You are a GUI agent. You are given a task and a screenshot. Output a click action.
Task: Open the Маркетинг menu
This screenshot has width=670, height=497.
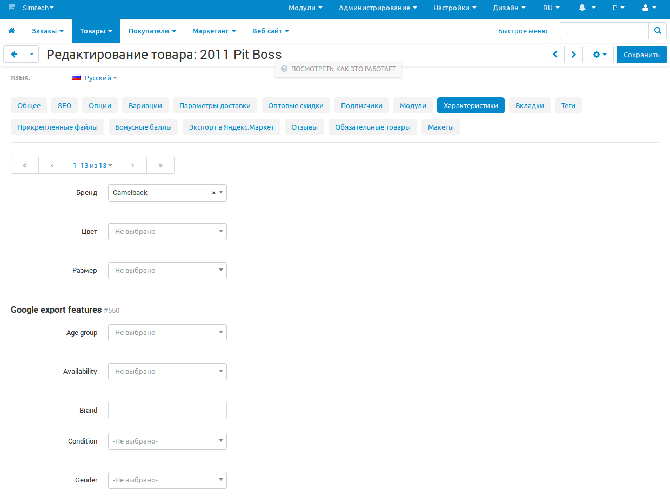(x=214, y=31)
